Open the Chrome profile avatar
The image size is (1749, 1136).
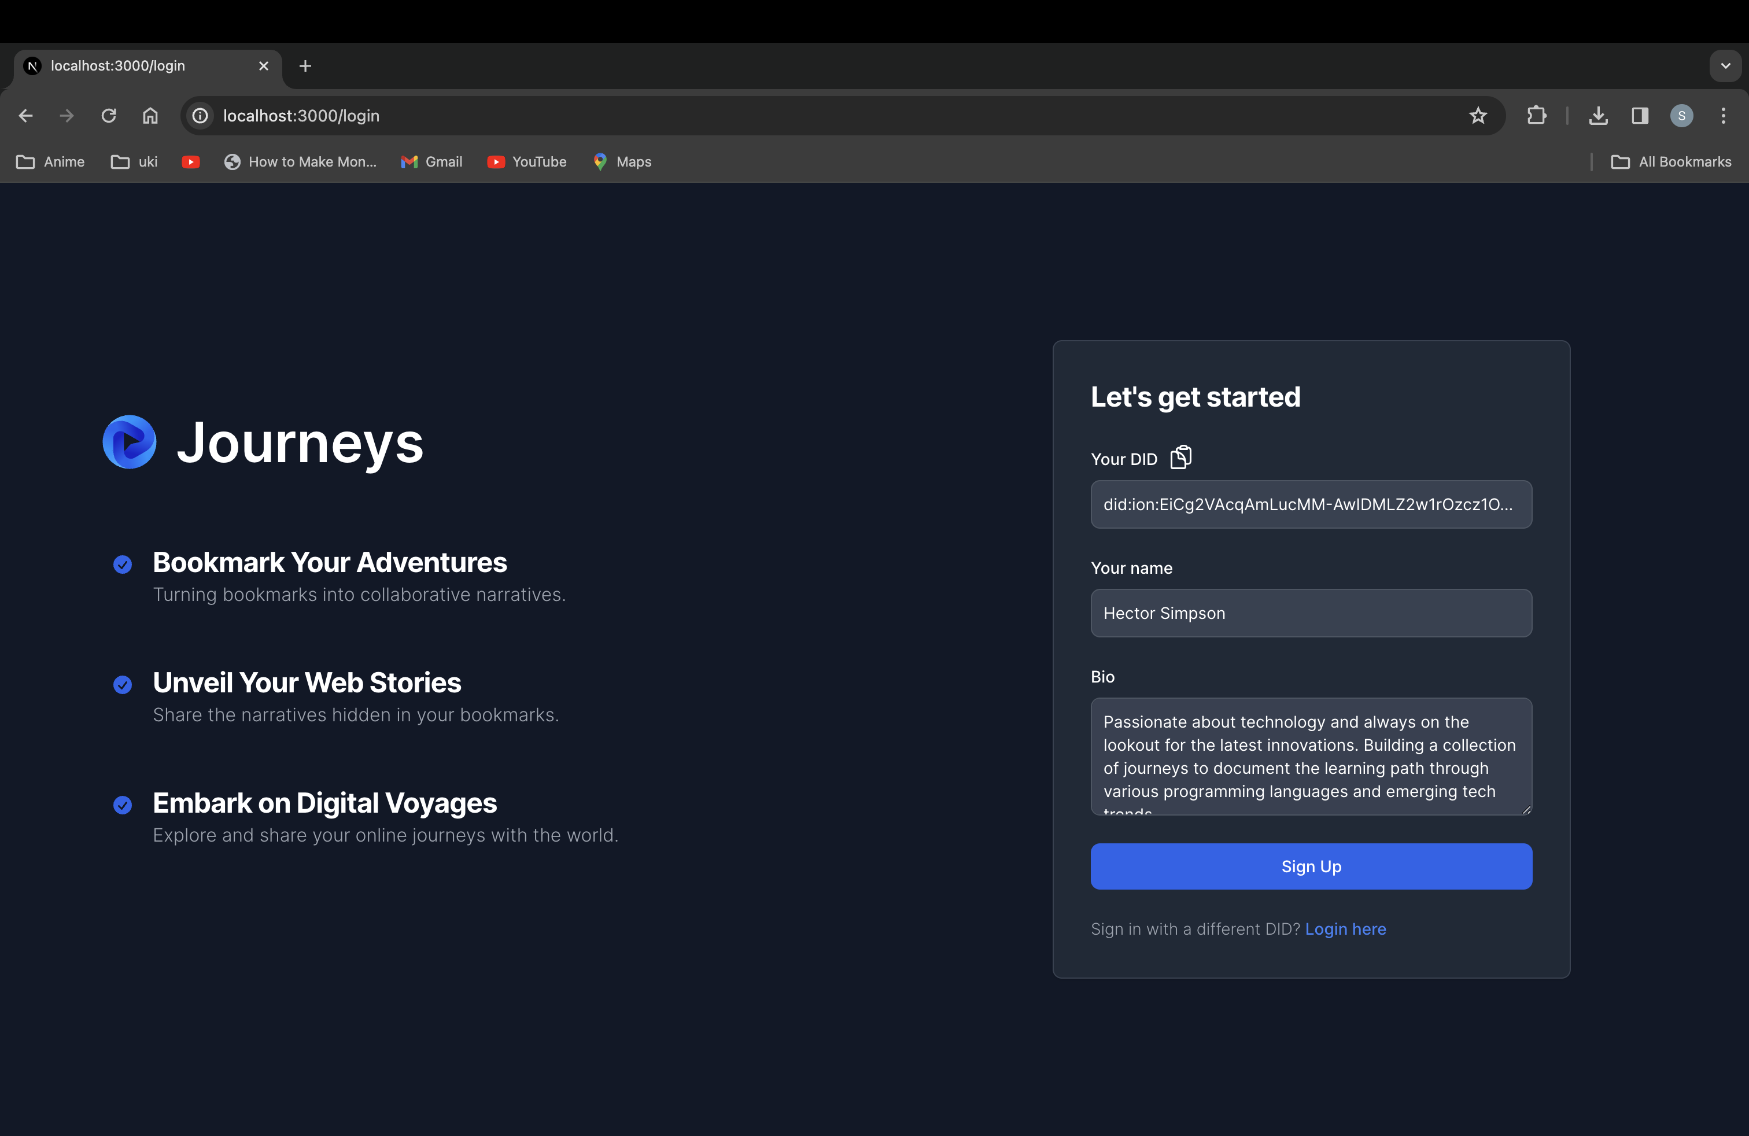[1681, 115]
